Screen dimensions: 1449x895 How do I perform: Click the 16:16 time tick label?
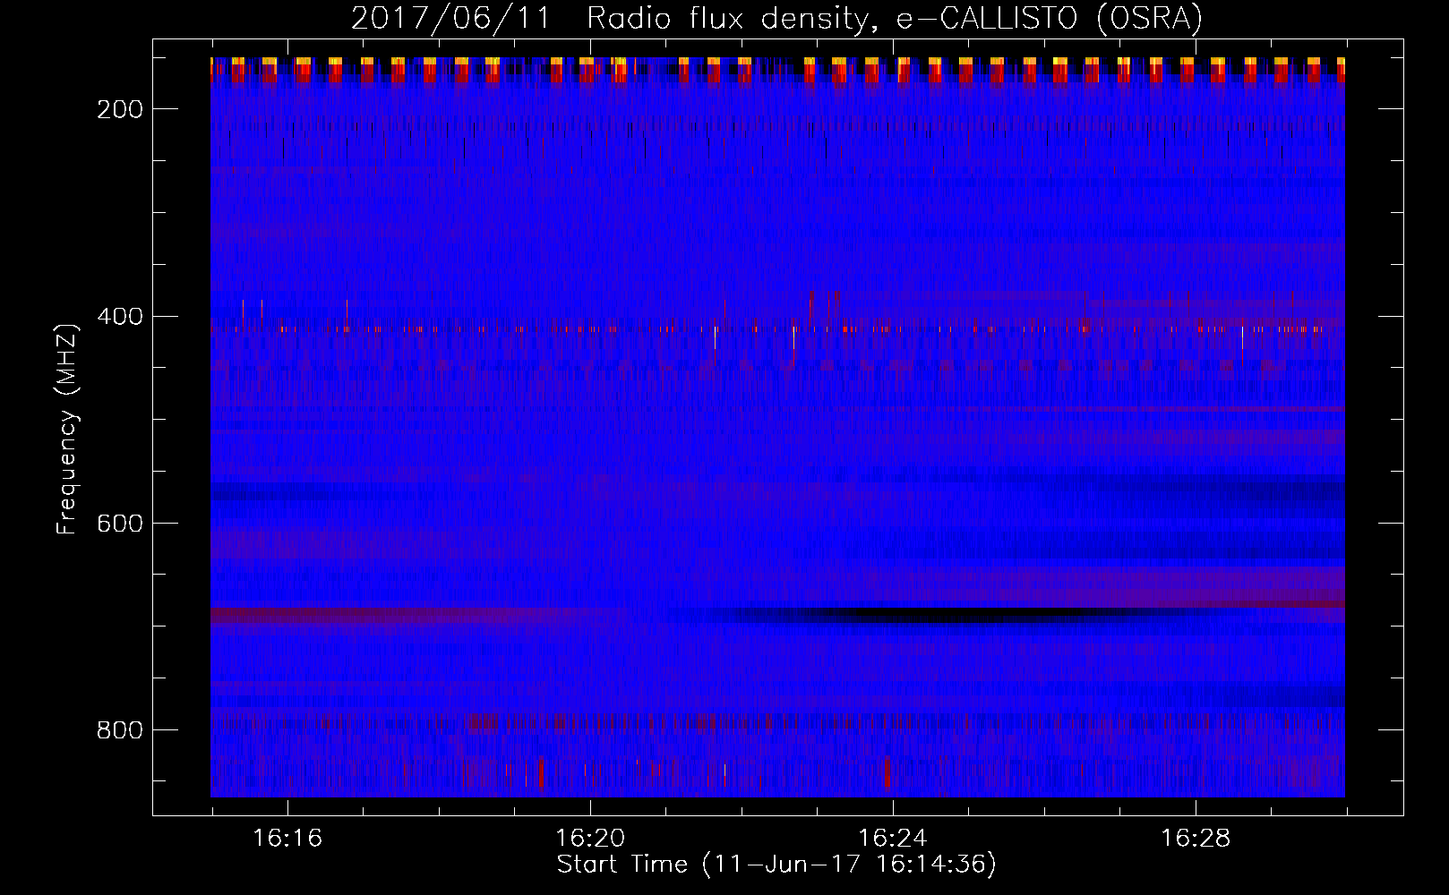click(x=287, y=839)
